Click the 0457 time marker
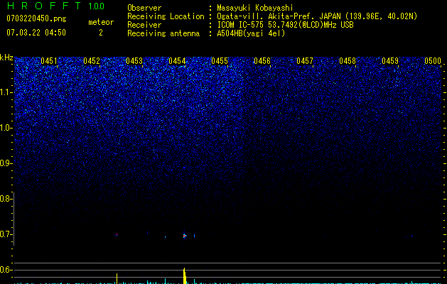 pos(305,61)
